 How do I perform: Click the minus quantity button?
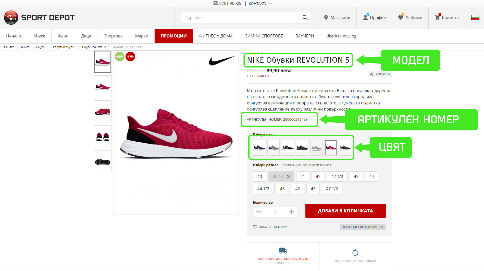click(x=259, y=212)
